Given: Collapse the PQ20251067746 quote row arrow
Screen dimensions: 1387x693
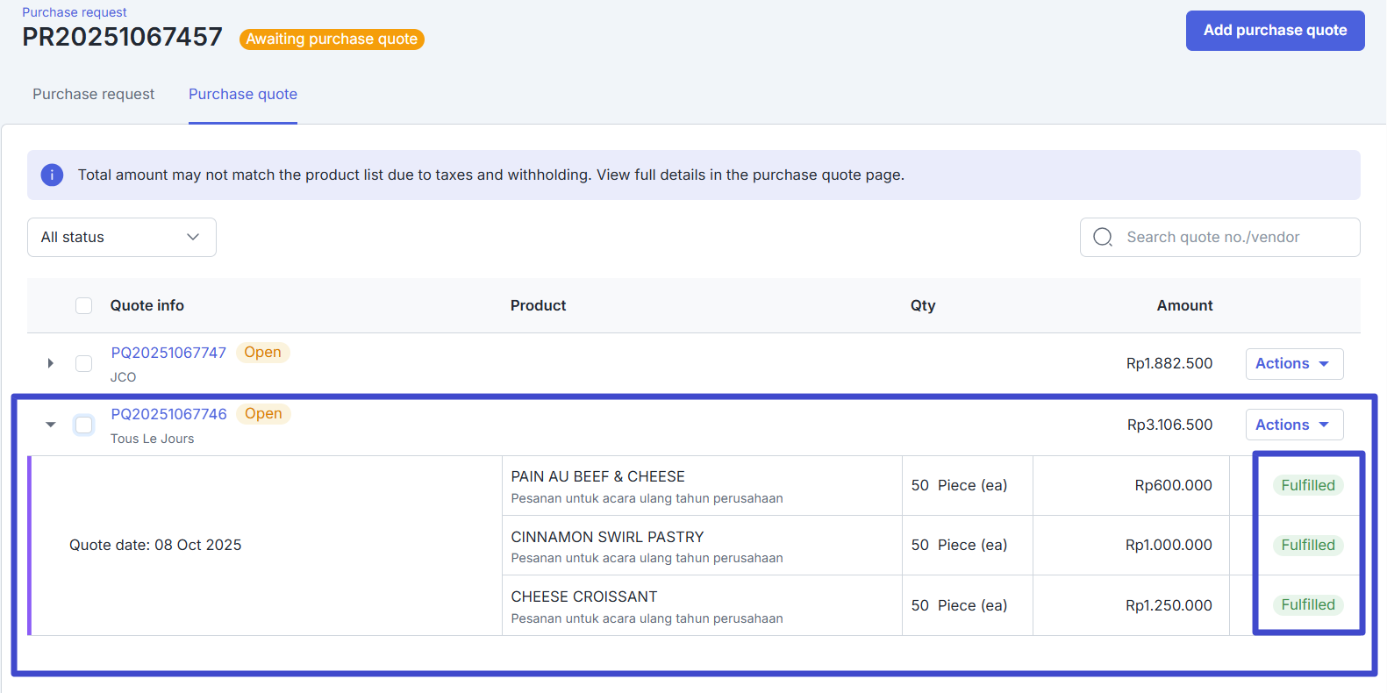Looking at the screenshot, I should pyautogui.click(x=51, y=425).
